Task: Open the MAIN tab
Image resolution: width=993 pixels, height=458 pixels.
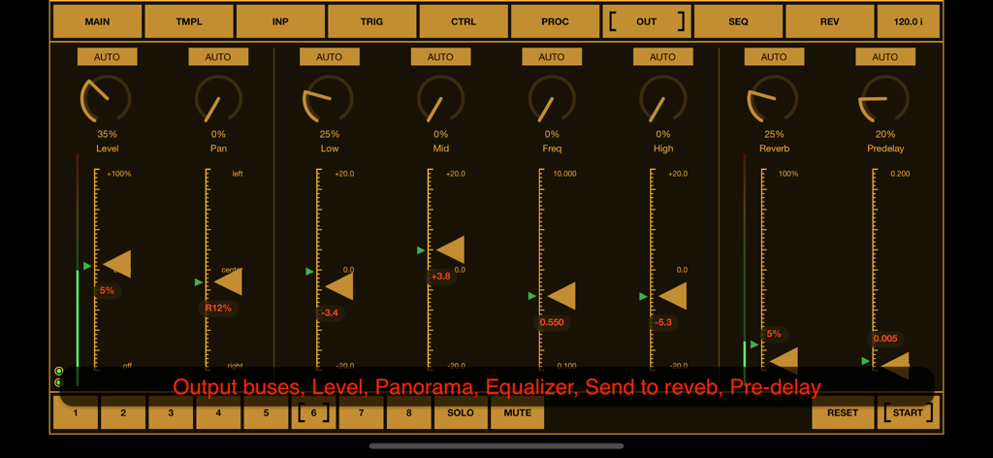Action: click(x=97, y=21)
